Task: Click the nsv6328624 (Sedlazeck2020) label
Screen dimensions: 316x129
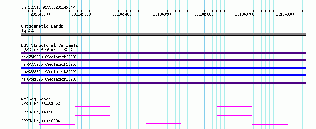Action: point(49,72)
